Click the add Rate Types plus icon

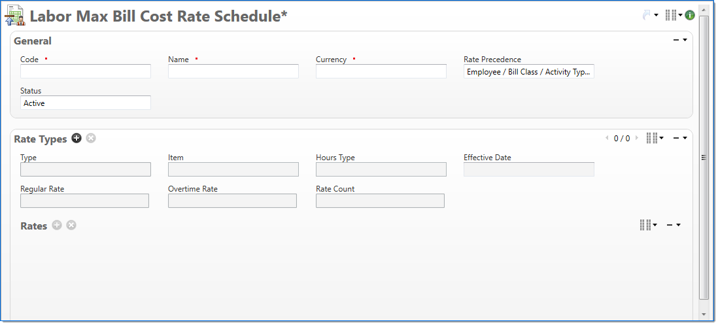77,138
